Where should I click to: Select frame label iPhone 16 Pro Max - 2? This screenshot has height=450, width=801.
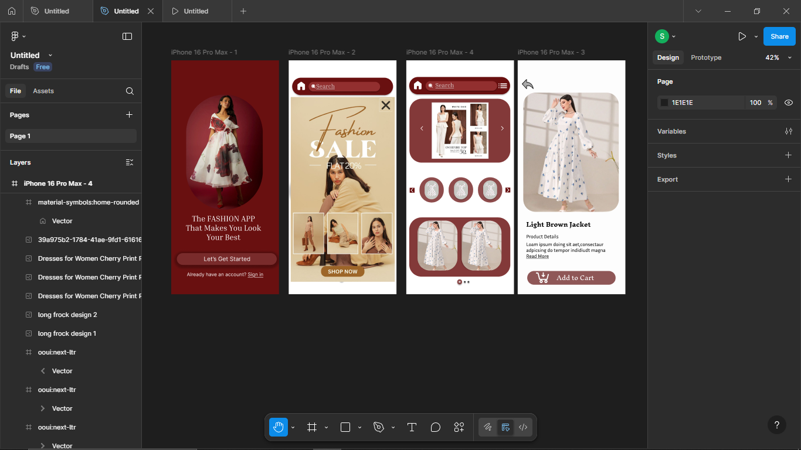coord(322,52)
